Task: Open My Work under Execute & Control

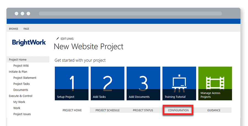Action: (19, 102)
